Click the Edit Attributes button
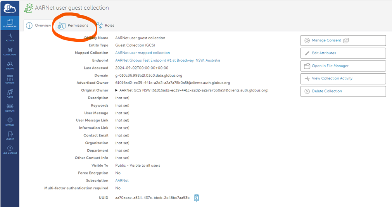Viewport: 392px width, 207px height. 343,53
